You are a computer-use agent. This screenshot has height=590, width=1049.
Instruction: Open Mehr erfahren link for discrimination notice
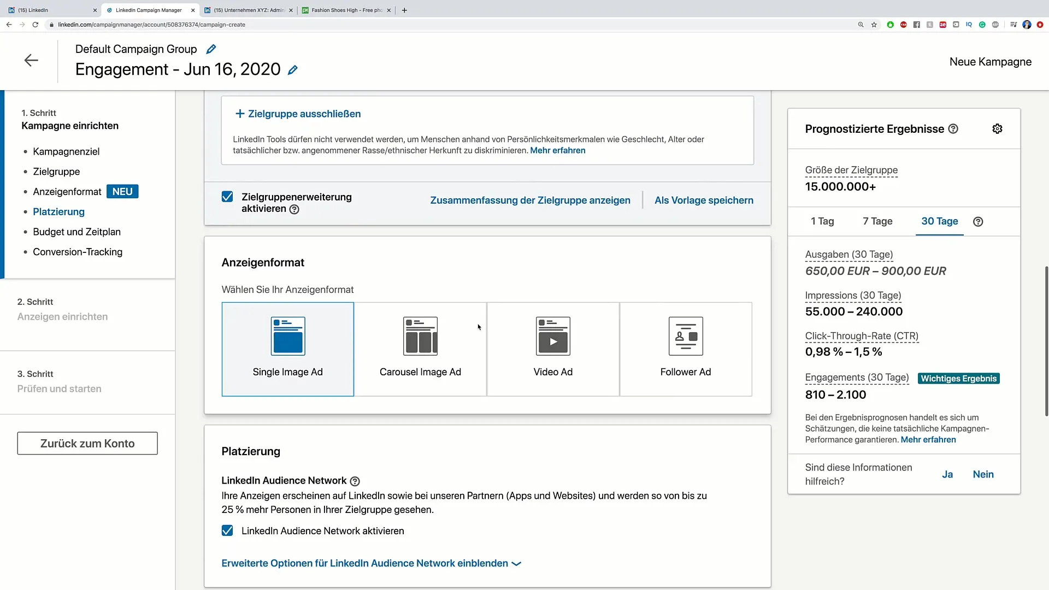click(557, 150)
